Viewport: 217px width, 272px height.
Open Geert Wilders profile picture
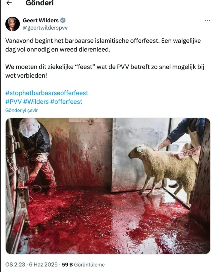click(x=12, y=24)
